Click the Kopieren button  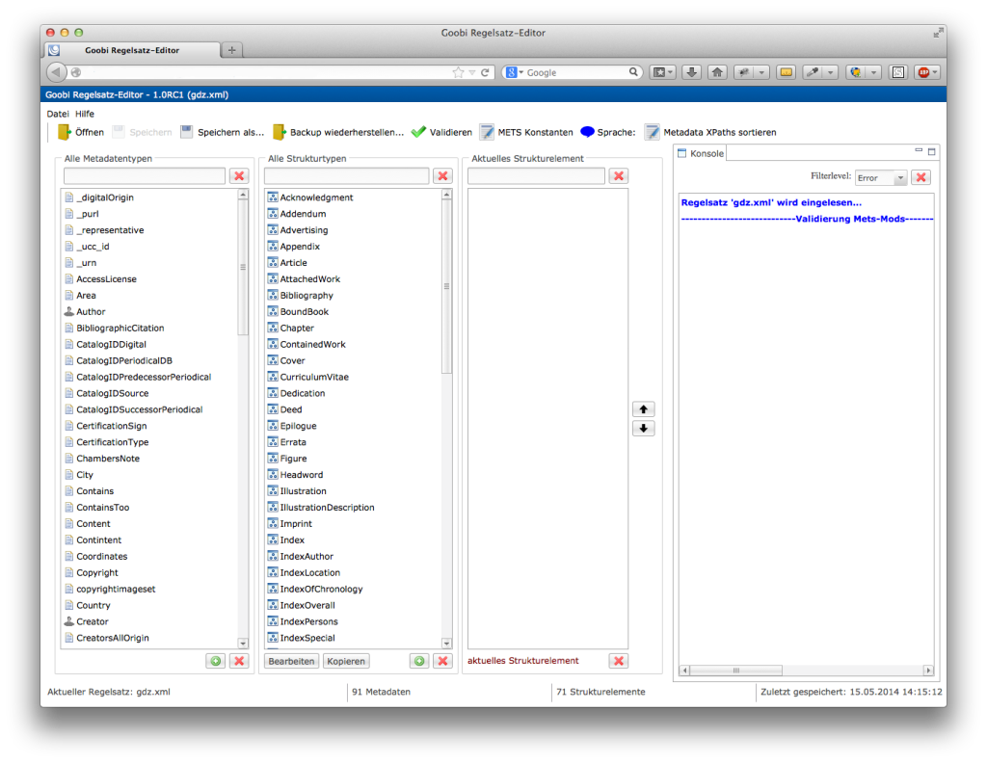[x=346, y=661]
